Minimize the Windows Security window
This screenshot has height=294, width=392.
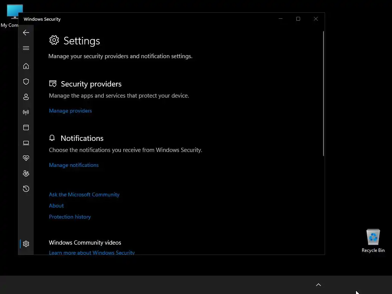pos(281,19)
